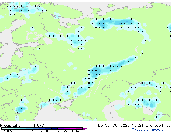Click the 'GFS' model label
The width and height of the screenshot is (171, 132).
click(x=40, y=126)
